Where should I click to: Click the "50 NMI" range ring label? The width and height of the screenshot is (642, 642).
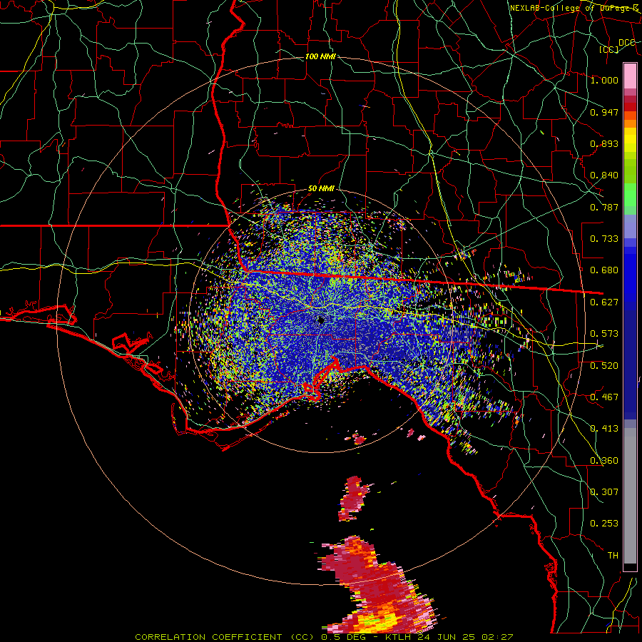coord(321,189)
